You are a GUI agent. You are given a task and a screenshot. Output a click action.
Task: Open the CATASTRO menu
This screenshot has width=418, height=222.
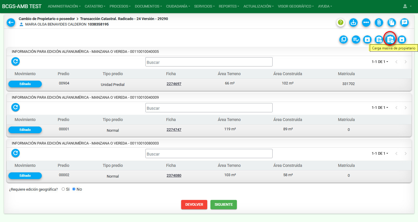95,6
